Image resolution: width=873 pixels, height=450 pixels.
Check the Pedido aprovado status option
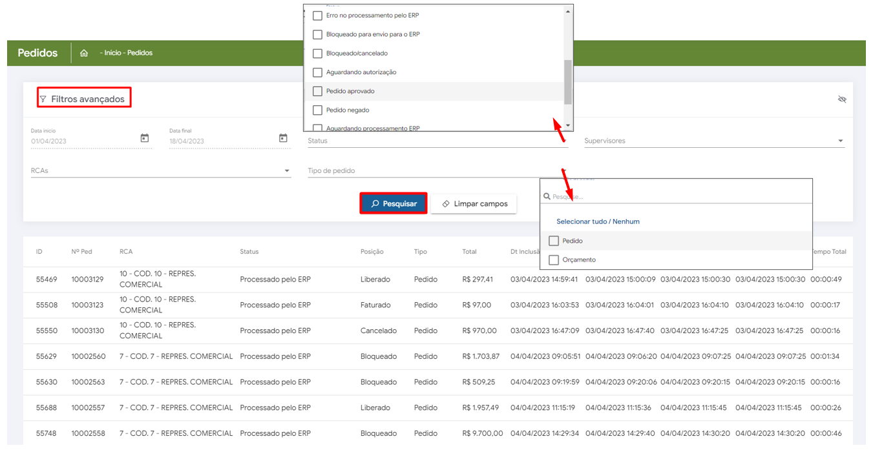point(317,91)
